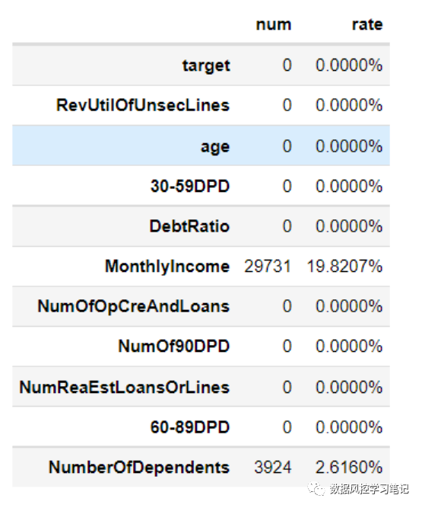Click the MonthlyIncome row label

[x=167, y=267]
